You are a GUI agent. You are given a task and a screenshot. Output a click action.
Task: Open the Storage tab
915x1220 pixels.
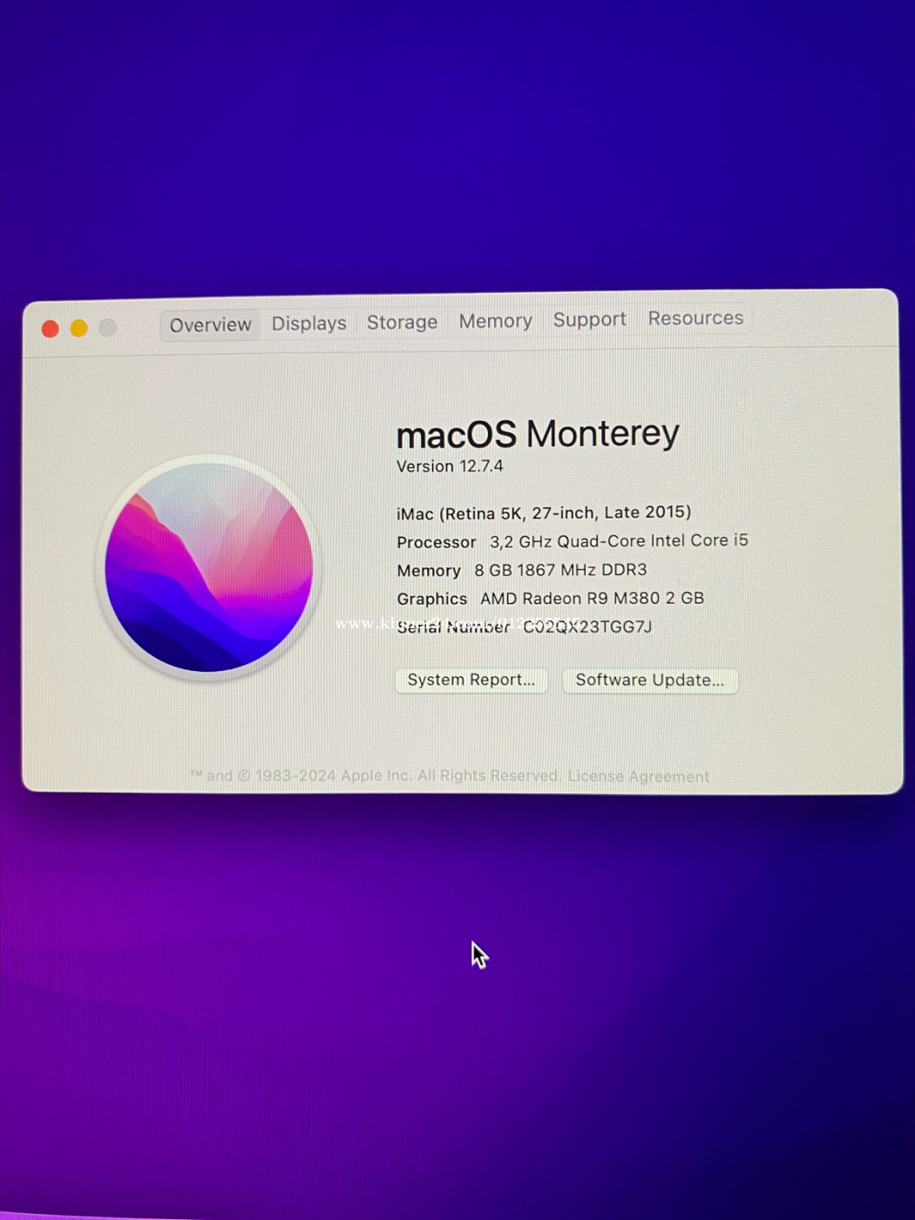402,322
